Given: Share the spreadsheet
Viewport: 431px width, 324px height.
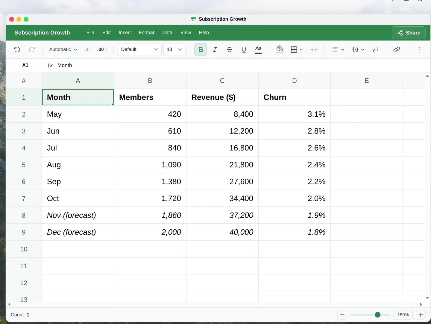Looking at the screenshot, I should pyautogui.click(x=409, y=33).
